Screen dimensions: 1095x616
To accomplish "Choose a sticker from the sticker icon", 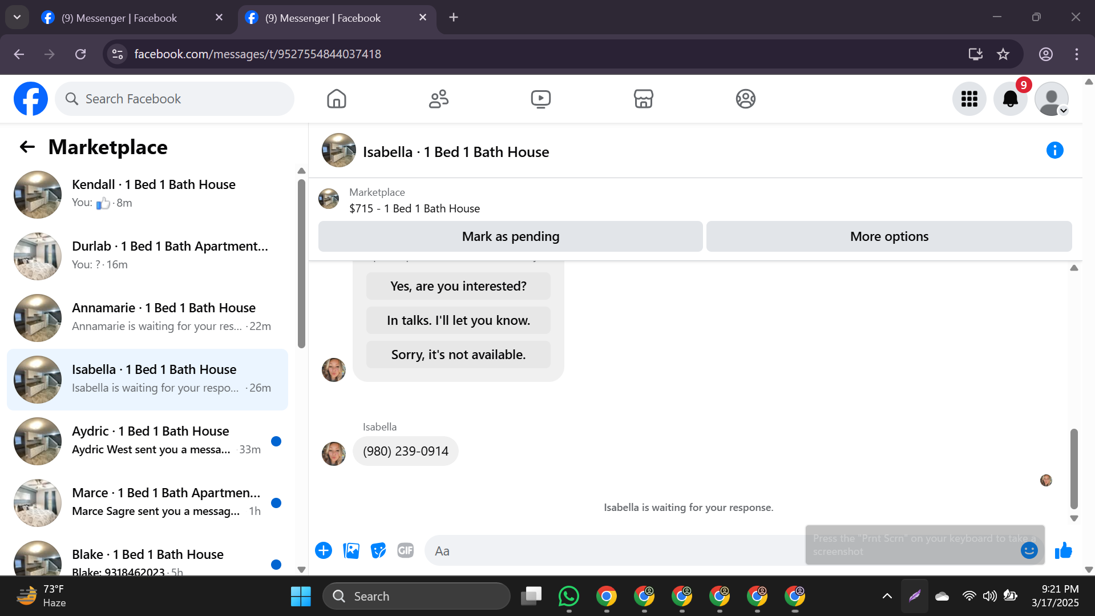I will point(378,550).
